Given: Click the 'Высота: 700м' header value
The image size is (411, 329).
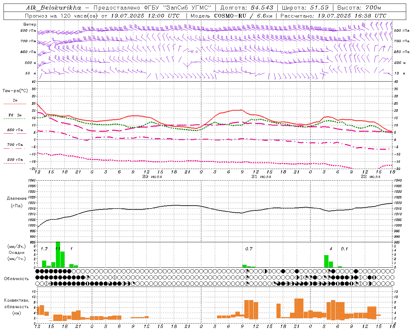Looking at the screenshot, I should click(x=359, y=8).
